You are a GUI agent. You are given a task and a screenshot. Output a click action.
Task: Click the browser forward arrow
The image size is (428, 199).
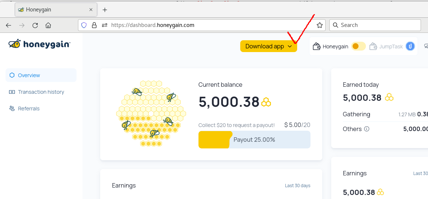coord(22,25)
